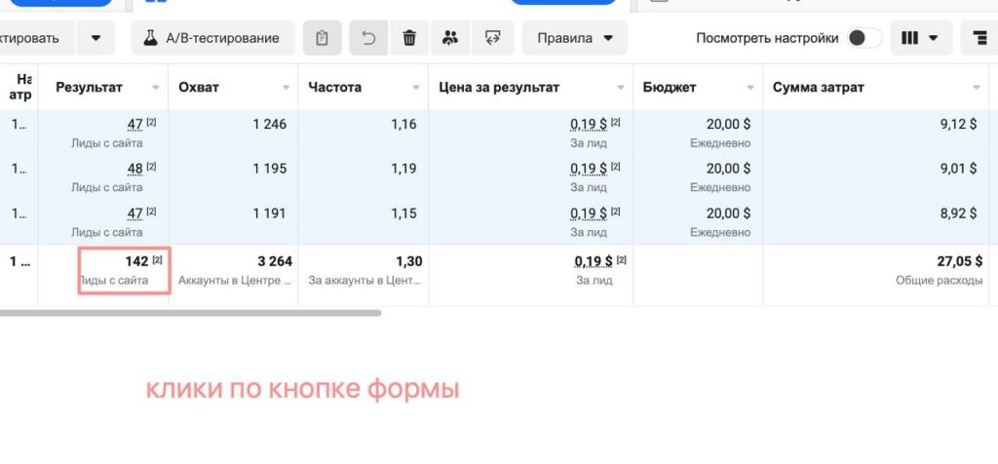998x464 pixels.
Task: Open the Правила dropdown menu
Action: click(574, 38)
